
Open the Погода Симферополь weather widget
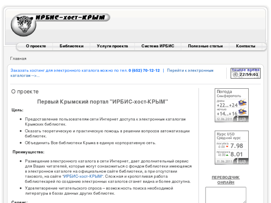(x=231, y=105)
